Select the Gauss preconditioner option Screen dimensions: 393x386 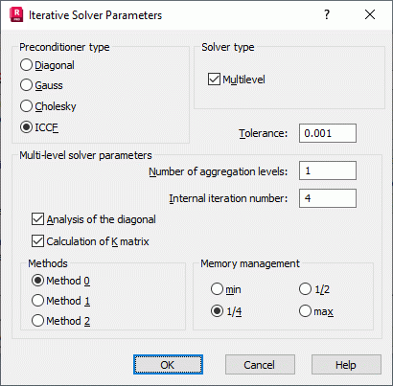pyautogui.click(x=41, y=85)
